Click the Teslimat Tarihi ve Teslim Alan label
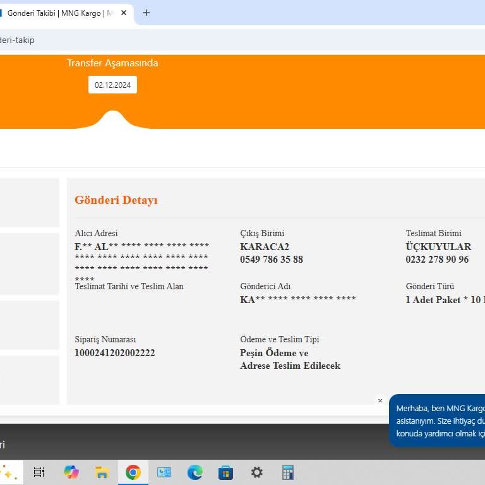485x485 pixels. 129,287
